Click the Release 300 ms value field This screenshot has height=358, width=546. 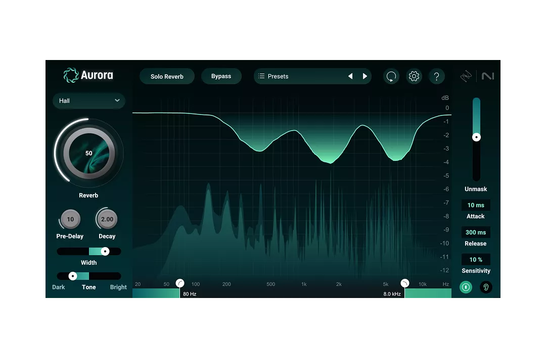[x=476, y=232]
